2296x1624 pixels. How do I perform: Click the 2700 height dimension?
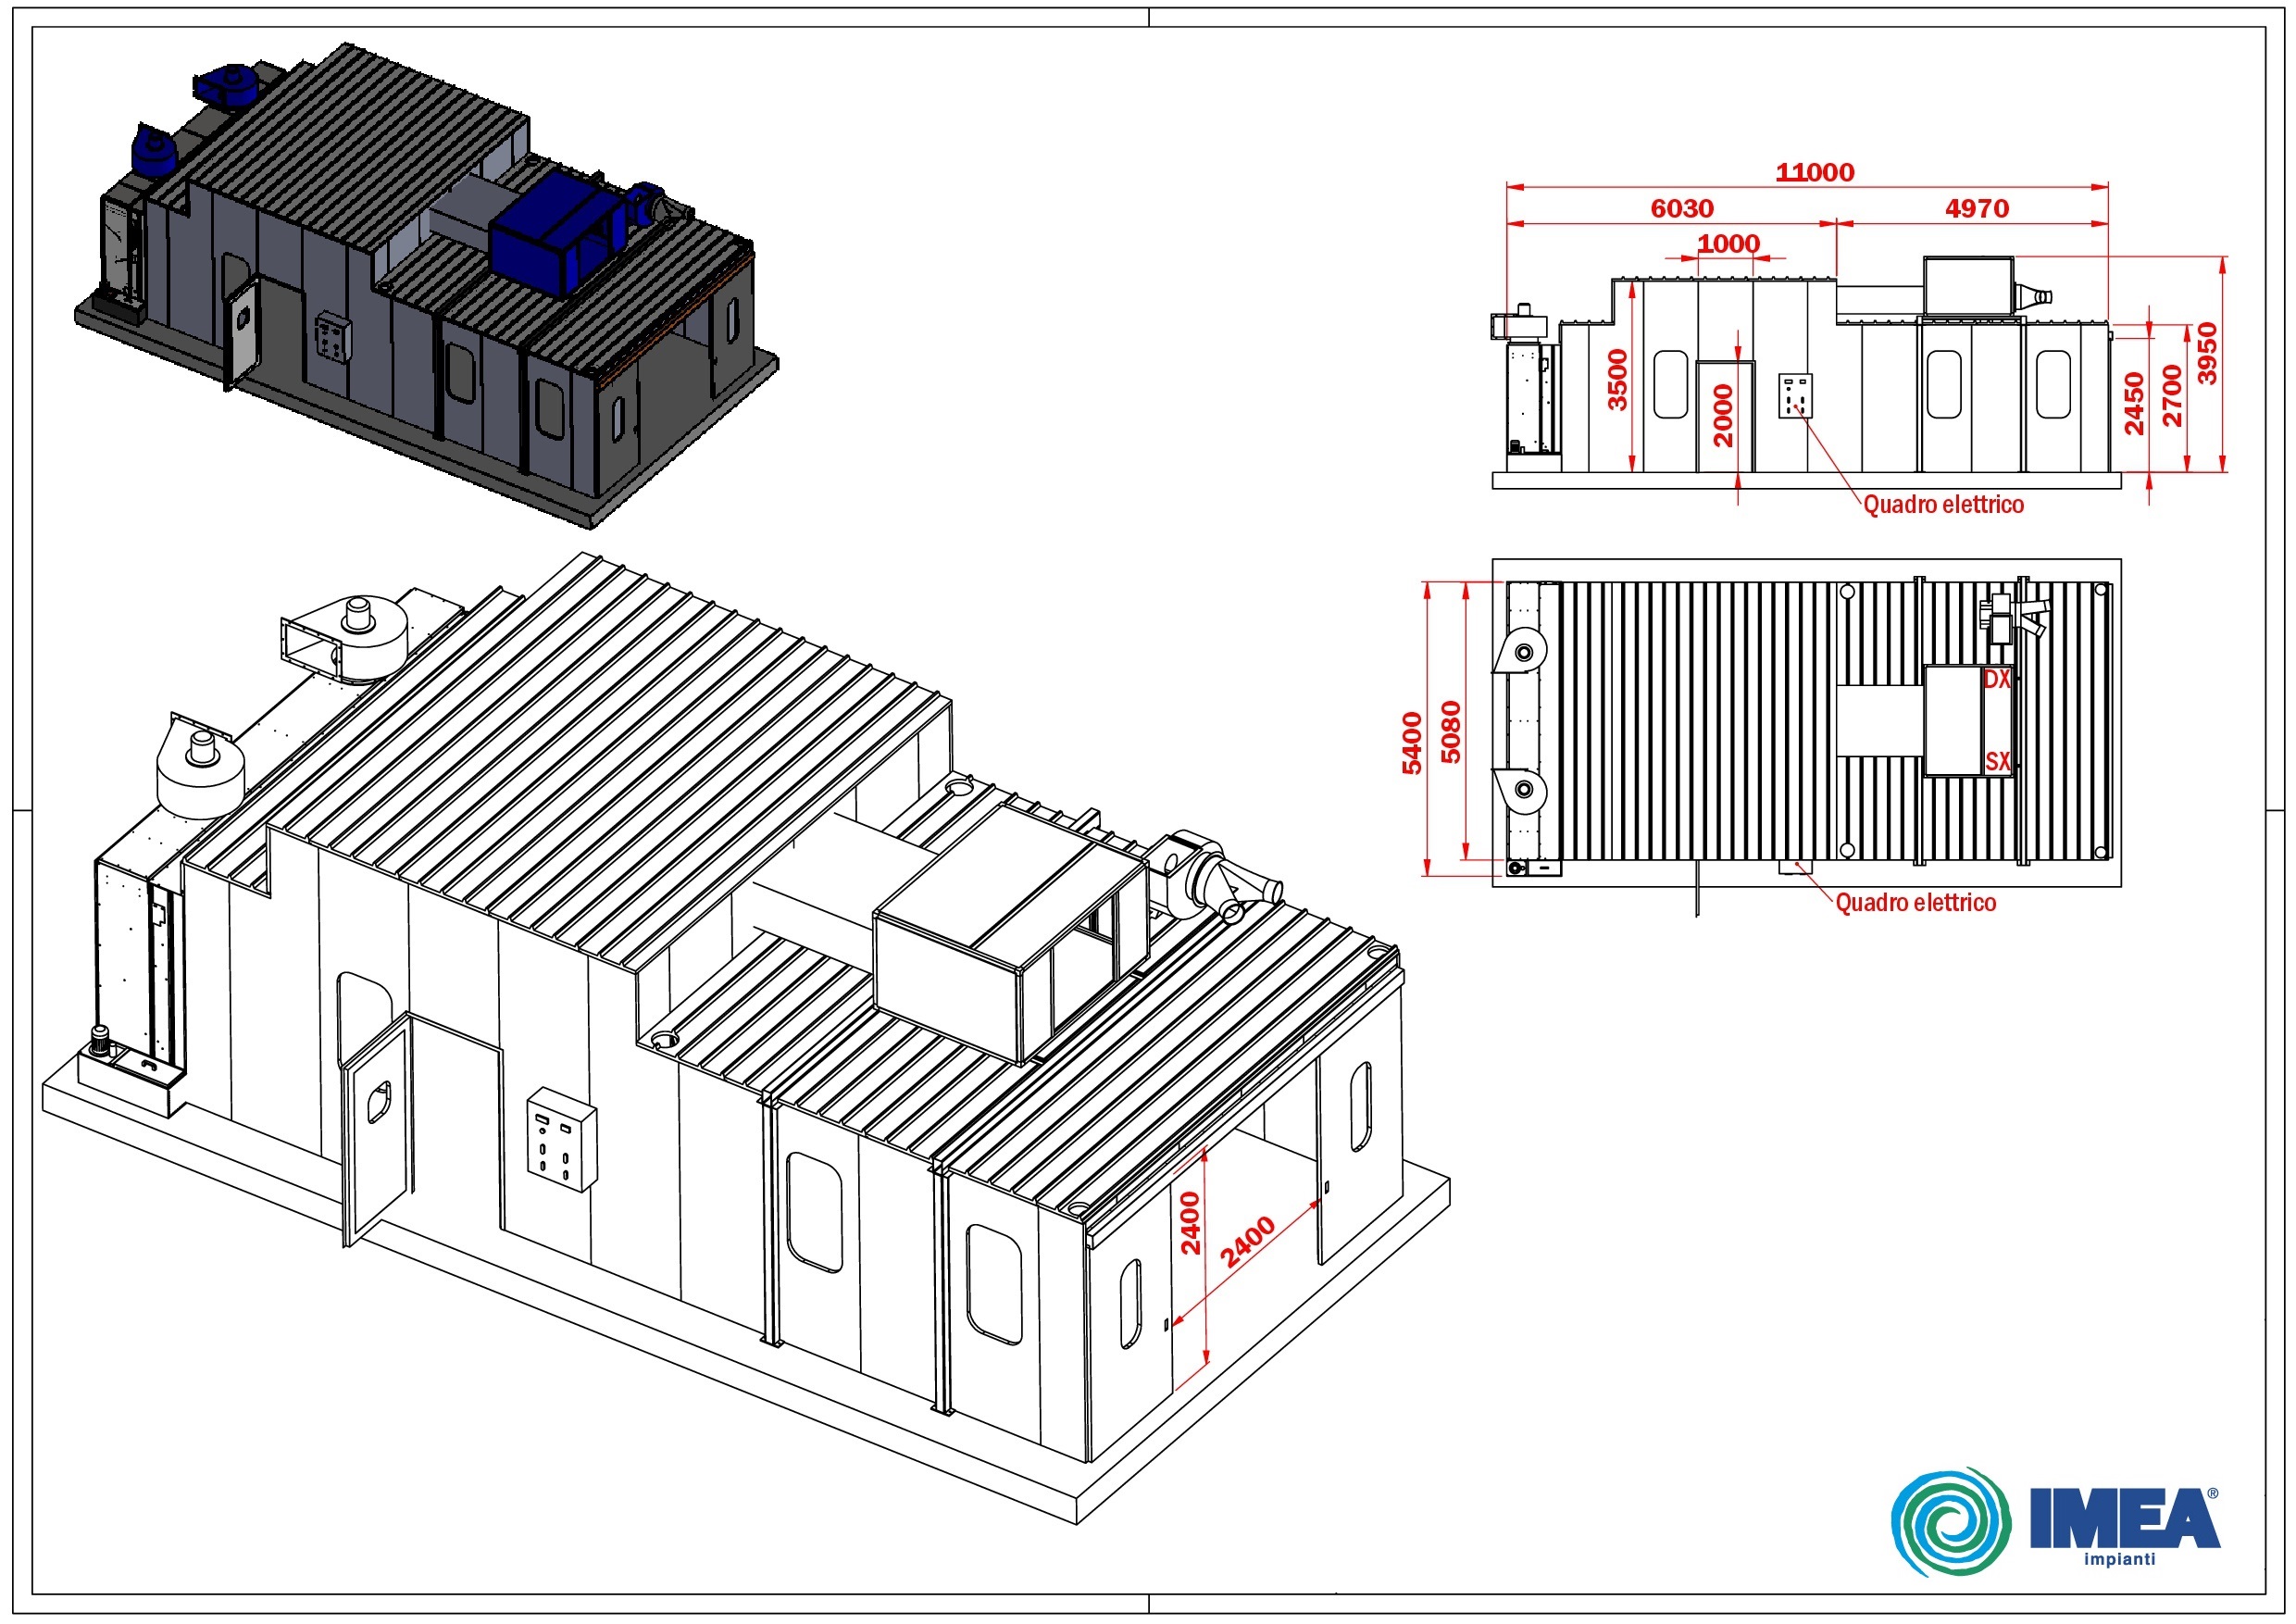click(x=2172, y=396)
